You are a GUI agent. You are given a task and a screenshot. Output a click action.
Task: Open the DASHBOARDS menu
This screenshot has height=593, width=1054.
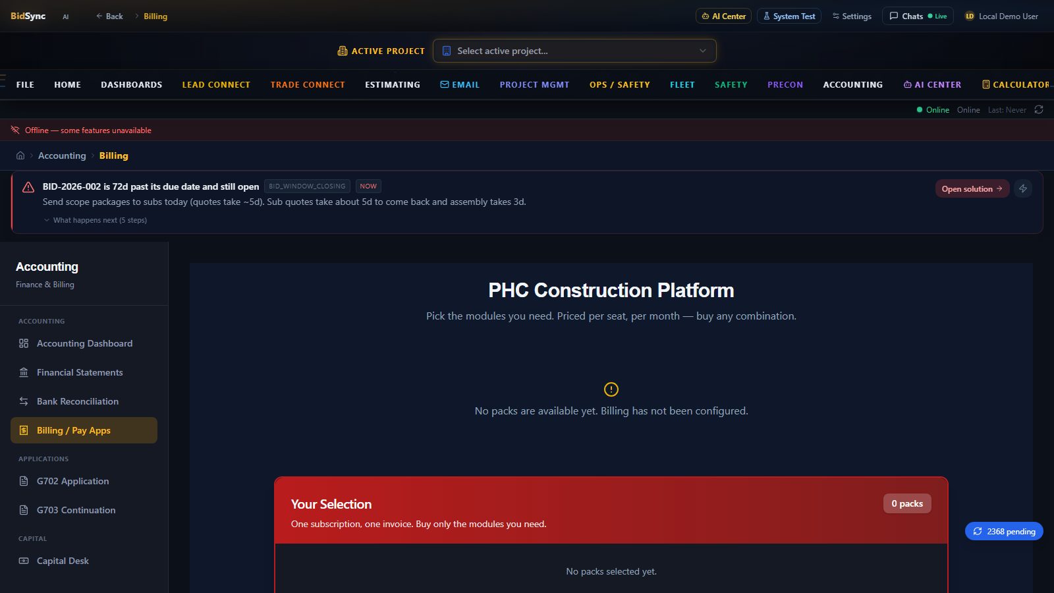click(132, 84)
